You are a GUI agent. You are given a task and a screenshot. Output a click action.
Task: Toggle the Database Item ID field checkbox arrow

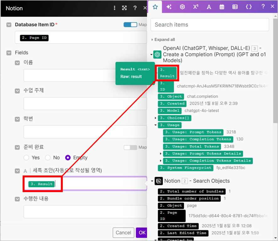tap(9, 24)
